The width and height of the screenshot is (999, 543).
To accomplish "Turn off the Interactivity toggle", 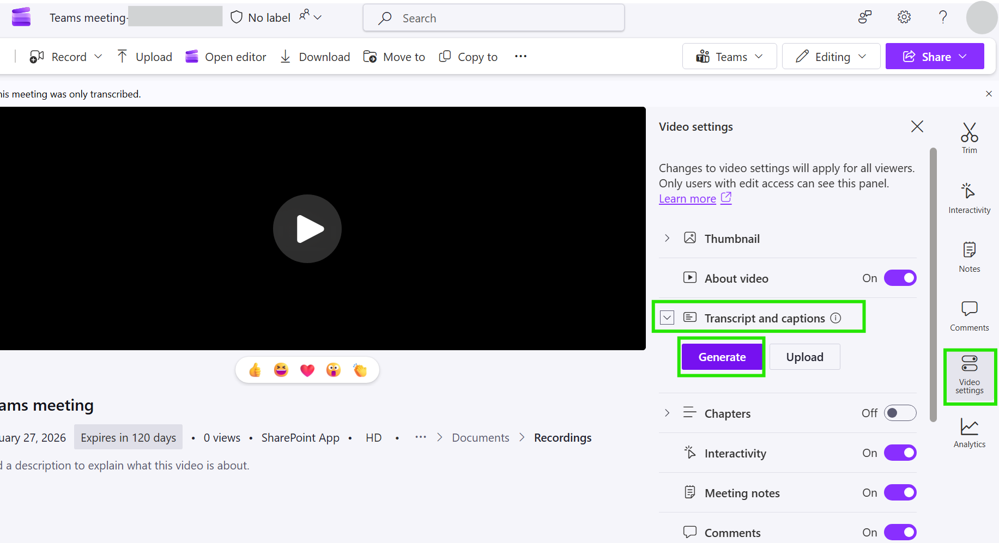I will coord(900,453).
